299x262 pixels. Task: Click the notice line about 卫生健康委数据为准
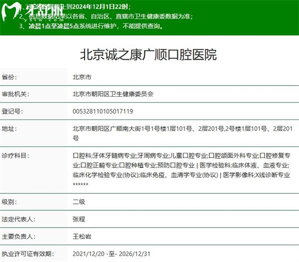pyautogui.click(x=106, y=16)
